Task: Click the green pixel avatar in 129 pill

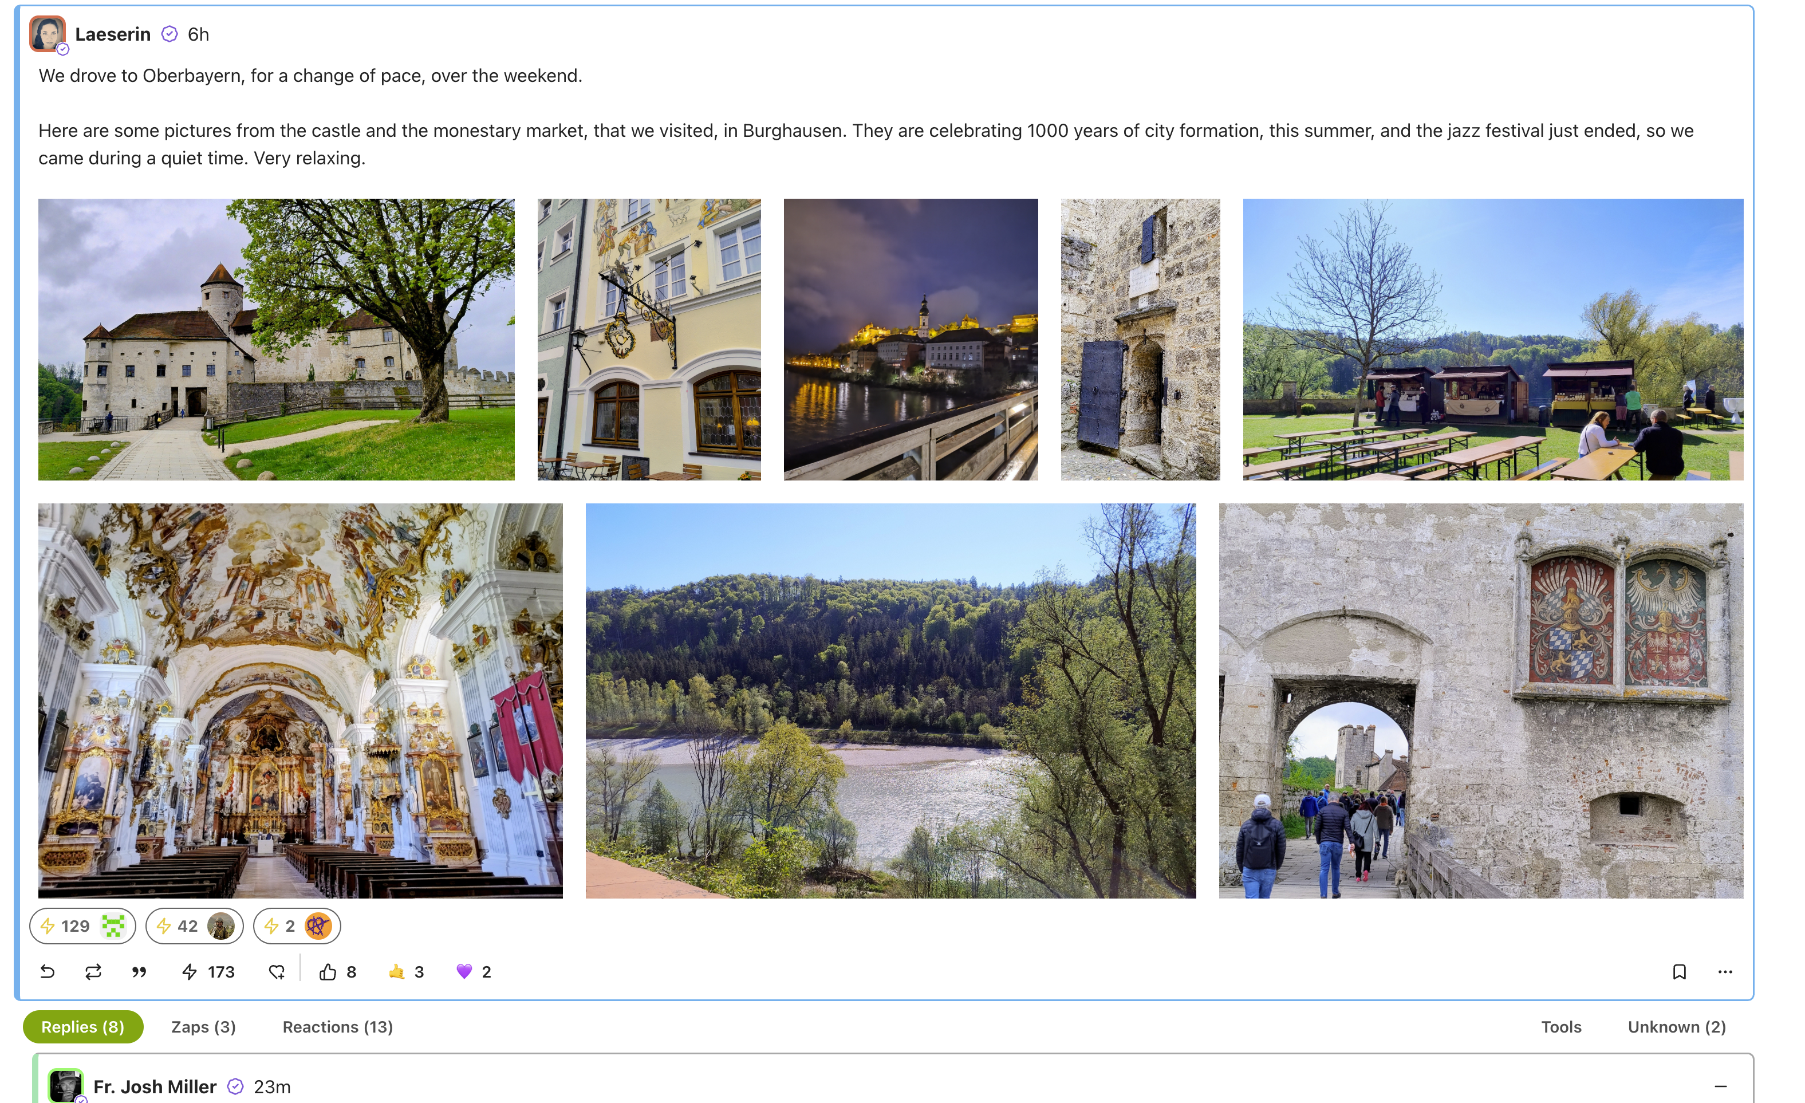Action: click(113, 926)
